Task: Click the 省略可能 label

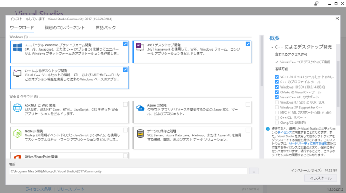Action: [x=281, y=69]
